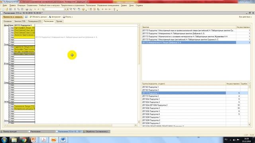
Task: Switch to the Занятия (729) tab
Action: [20, 21]
